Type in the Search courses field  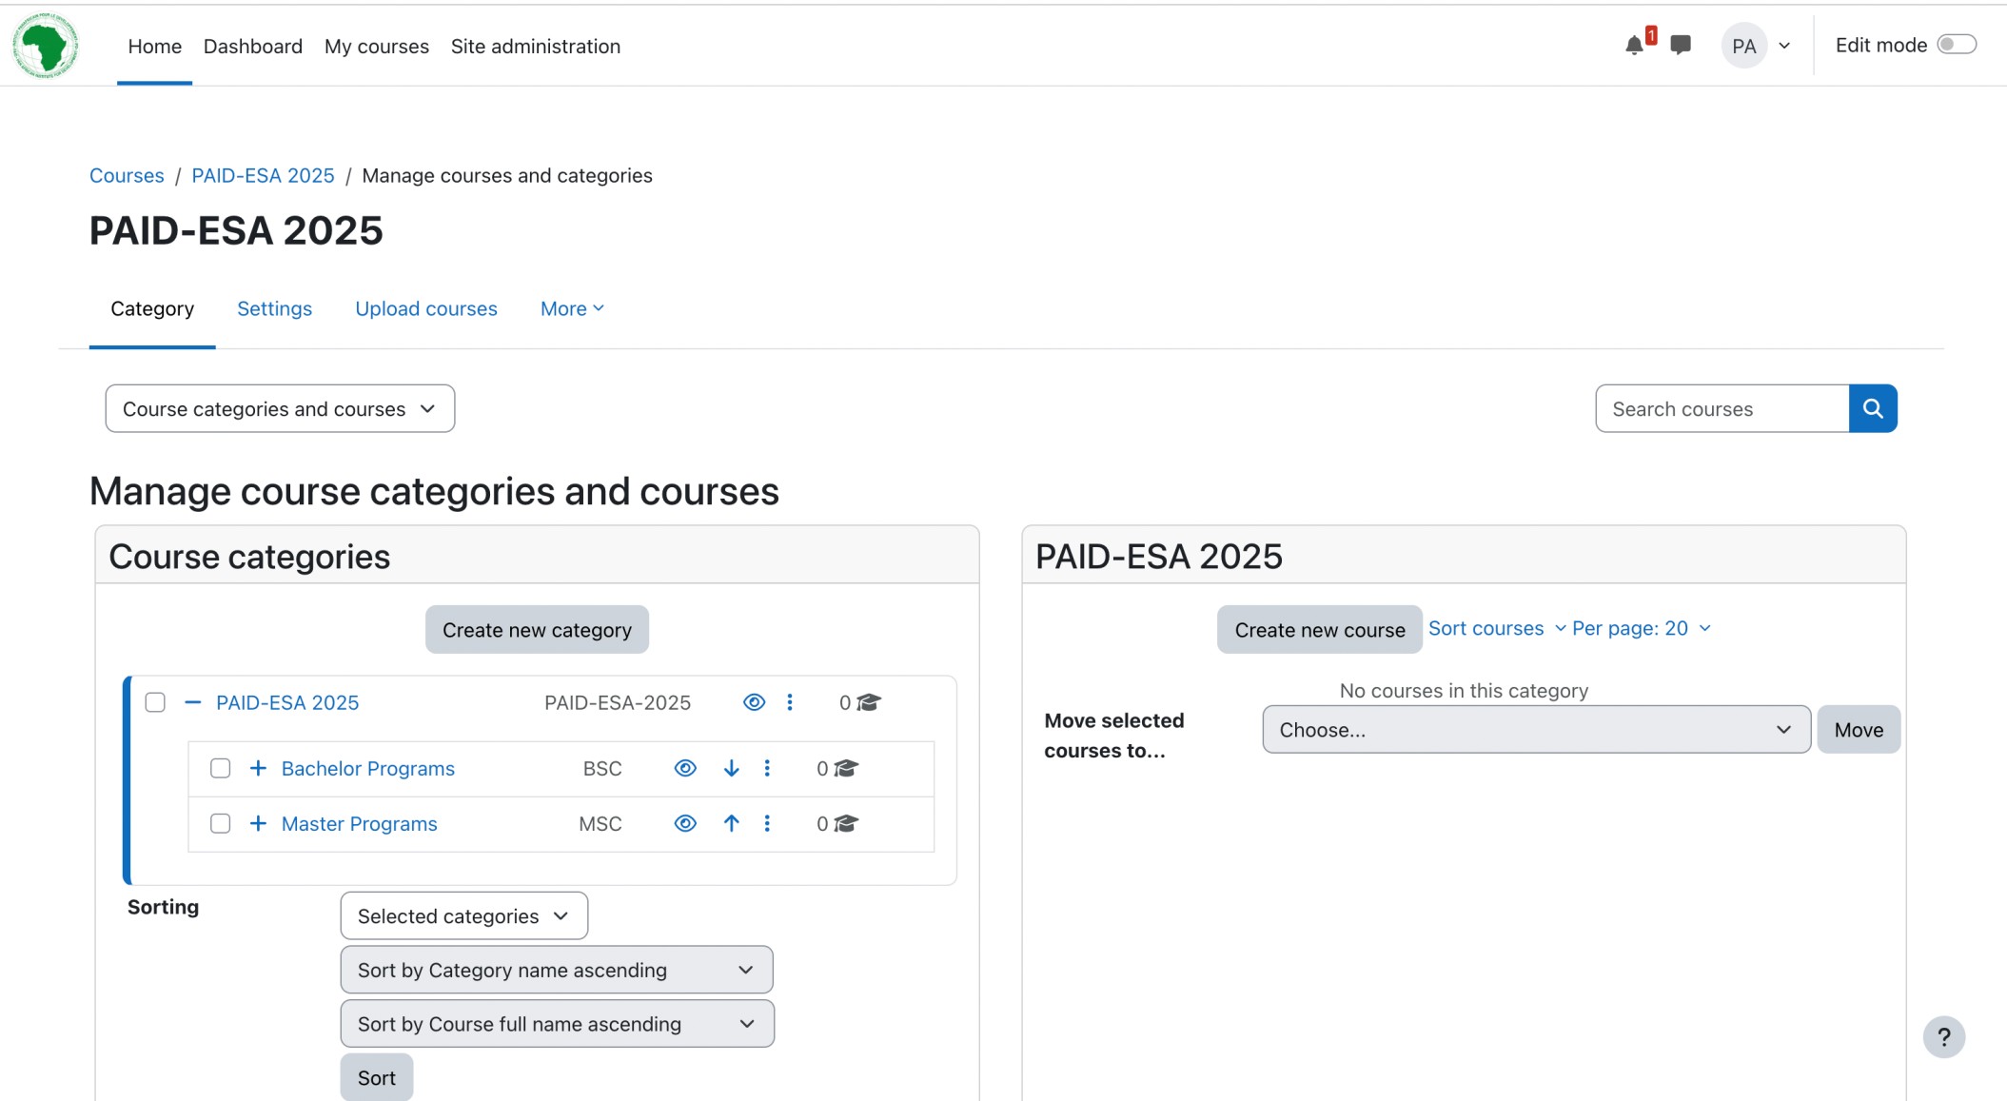pos(1722,408)
